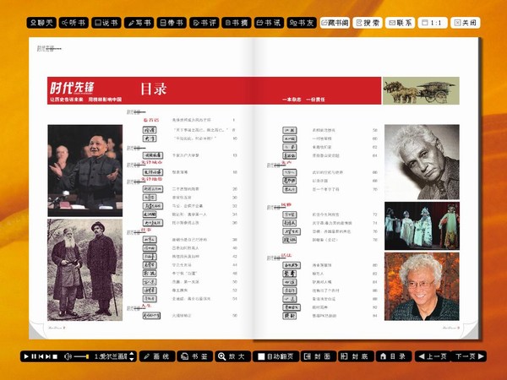
Task: Click the smiling man with glasses photo
Action: [422, 286]
